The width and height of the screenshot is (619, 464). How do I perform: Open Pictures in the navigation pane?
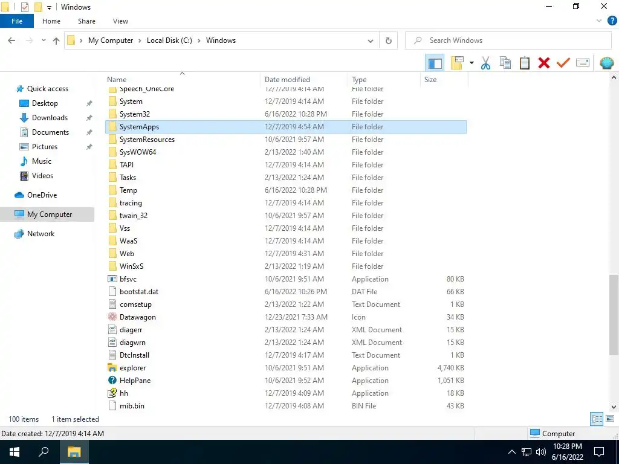44,147
